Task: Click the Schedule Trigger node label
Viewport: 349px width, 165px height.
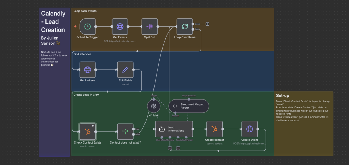Action: (x=88, y=37)
